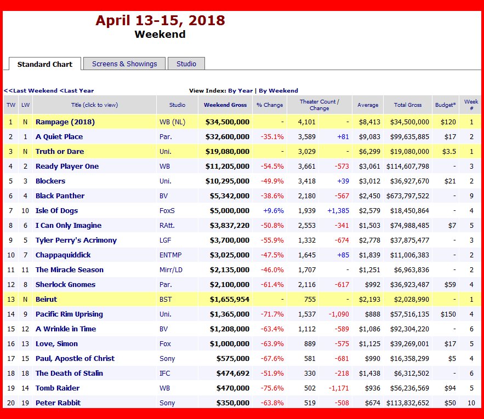Open the Rampage (2018) movie page

65,122
